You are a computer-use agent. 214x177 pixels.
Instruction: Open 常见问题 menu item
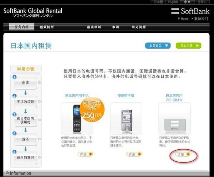click(x=138, y=27)
